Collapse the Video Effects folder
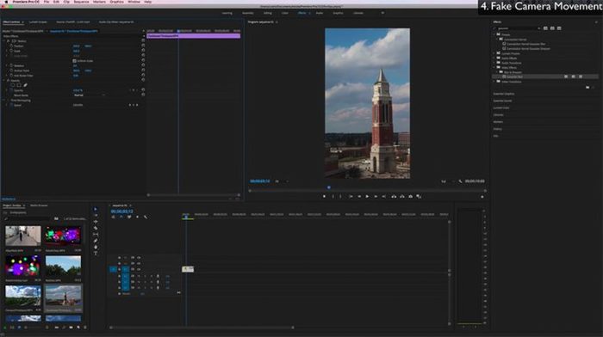Viewport: 603px width, 337px height. [494, 68]
